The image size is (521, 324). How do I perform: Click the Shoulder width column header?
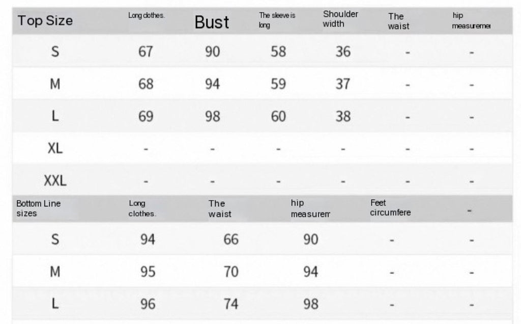coord(340,19)
